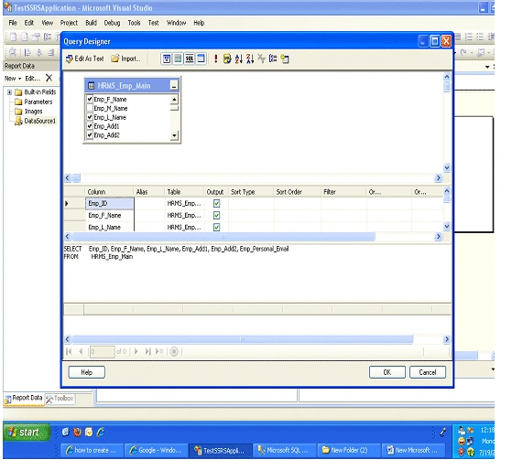Click the stop query round icon
This screenshot has height=470, width=512.
(x=174, y=351)
